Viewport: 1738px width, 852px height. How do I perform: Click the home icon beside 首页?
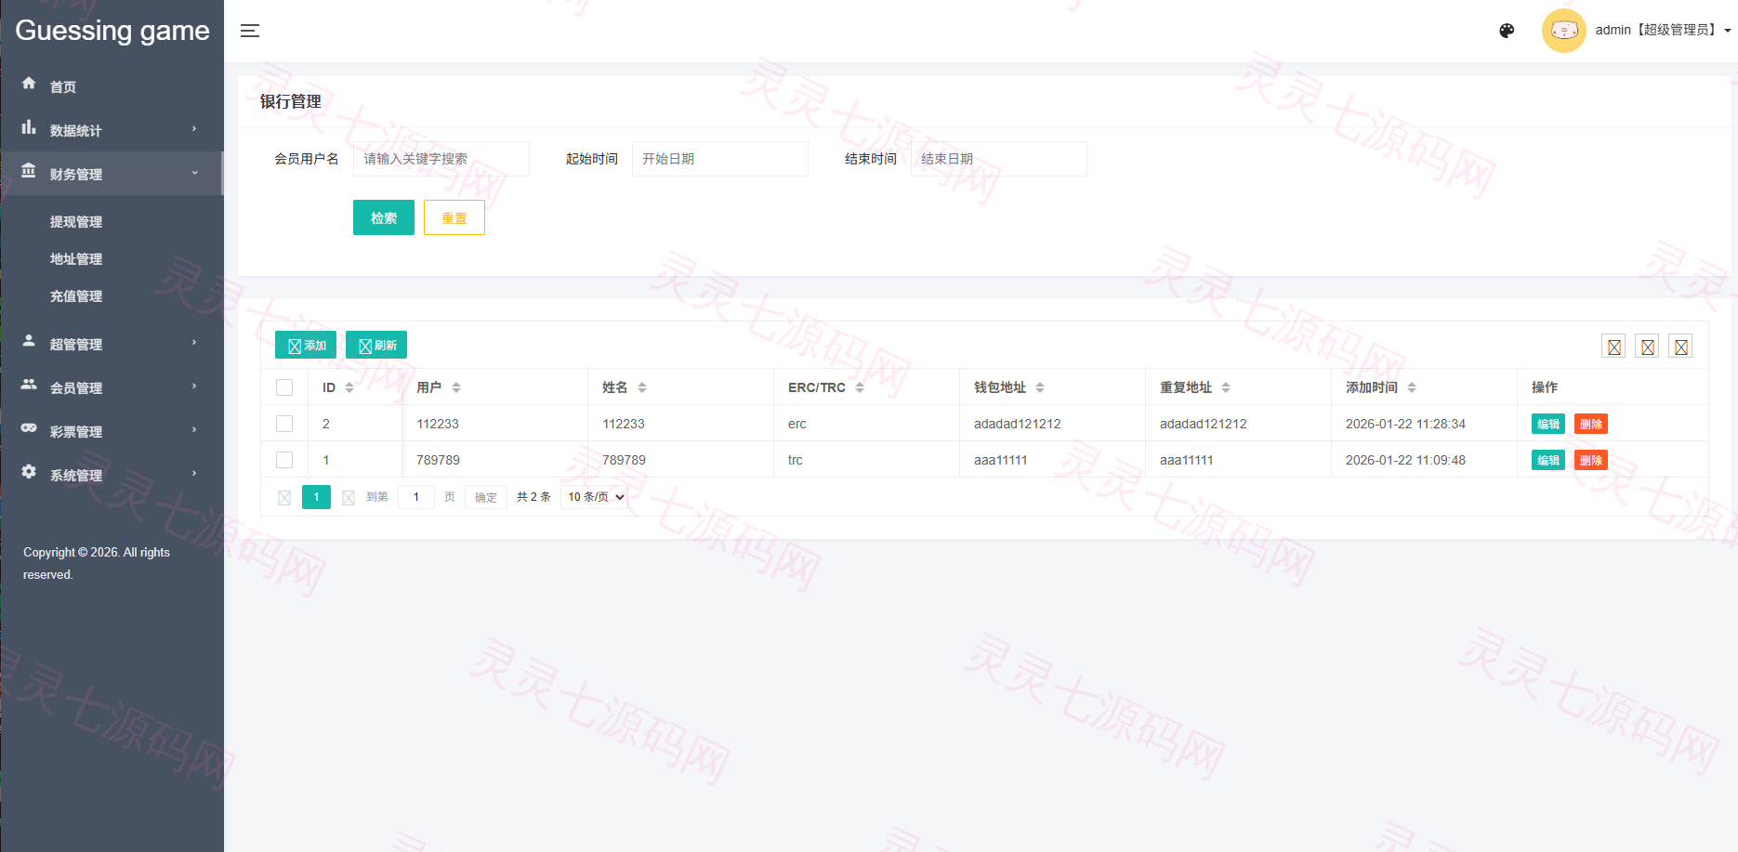(x=29, y=84)
